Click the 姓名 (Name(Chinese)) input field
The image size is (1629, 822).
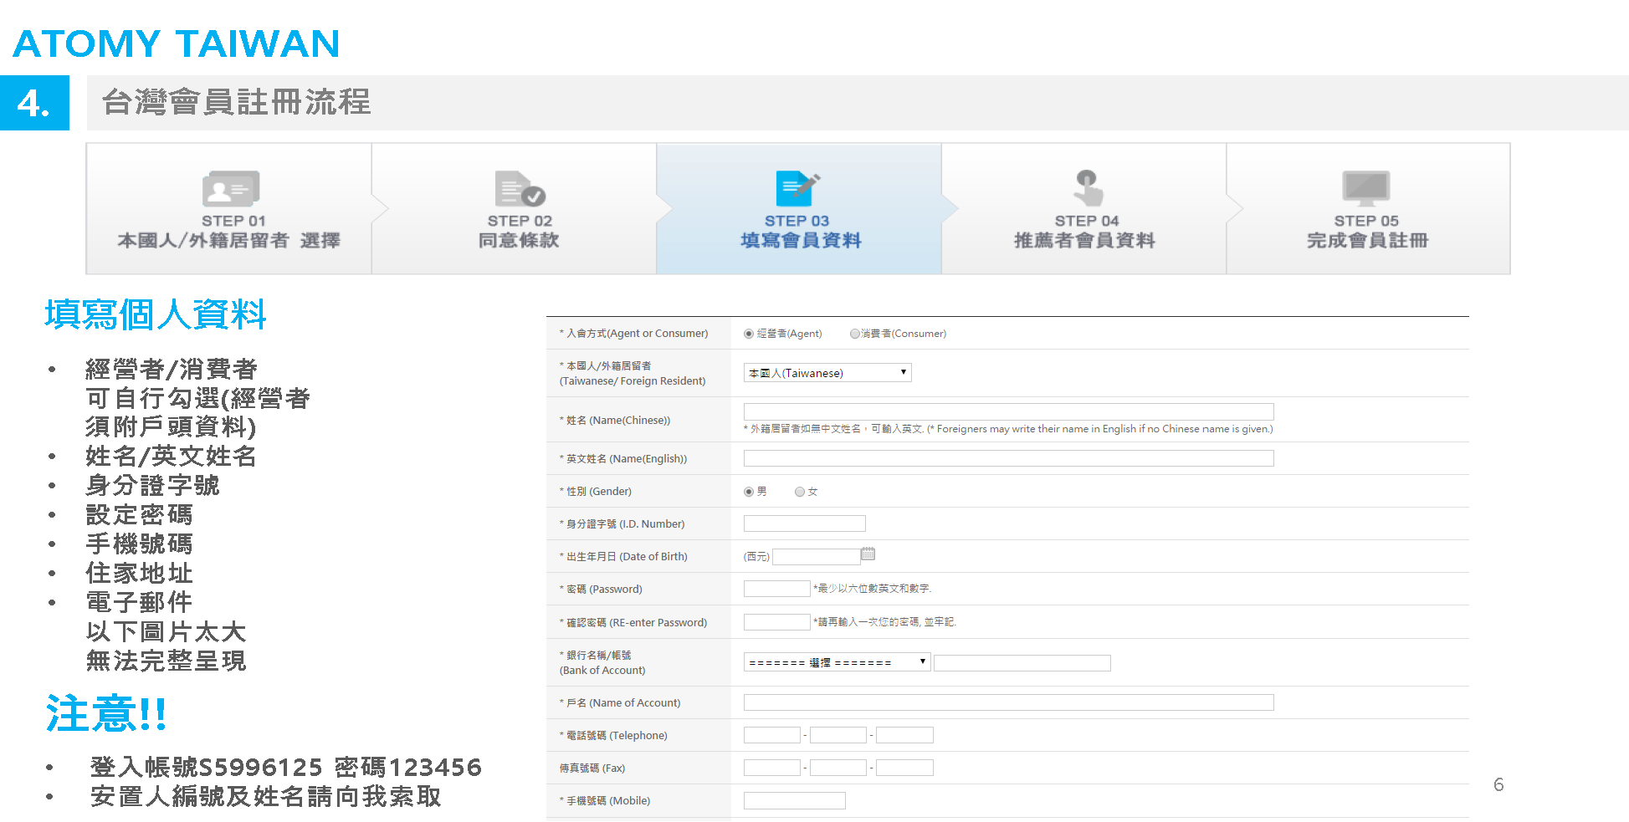[1008, 411]
